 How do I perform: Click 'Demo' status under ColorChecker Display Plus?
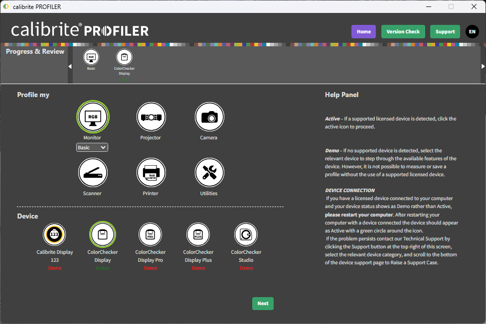198,268
